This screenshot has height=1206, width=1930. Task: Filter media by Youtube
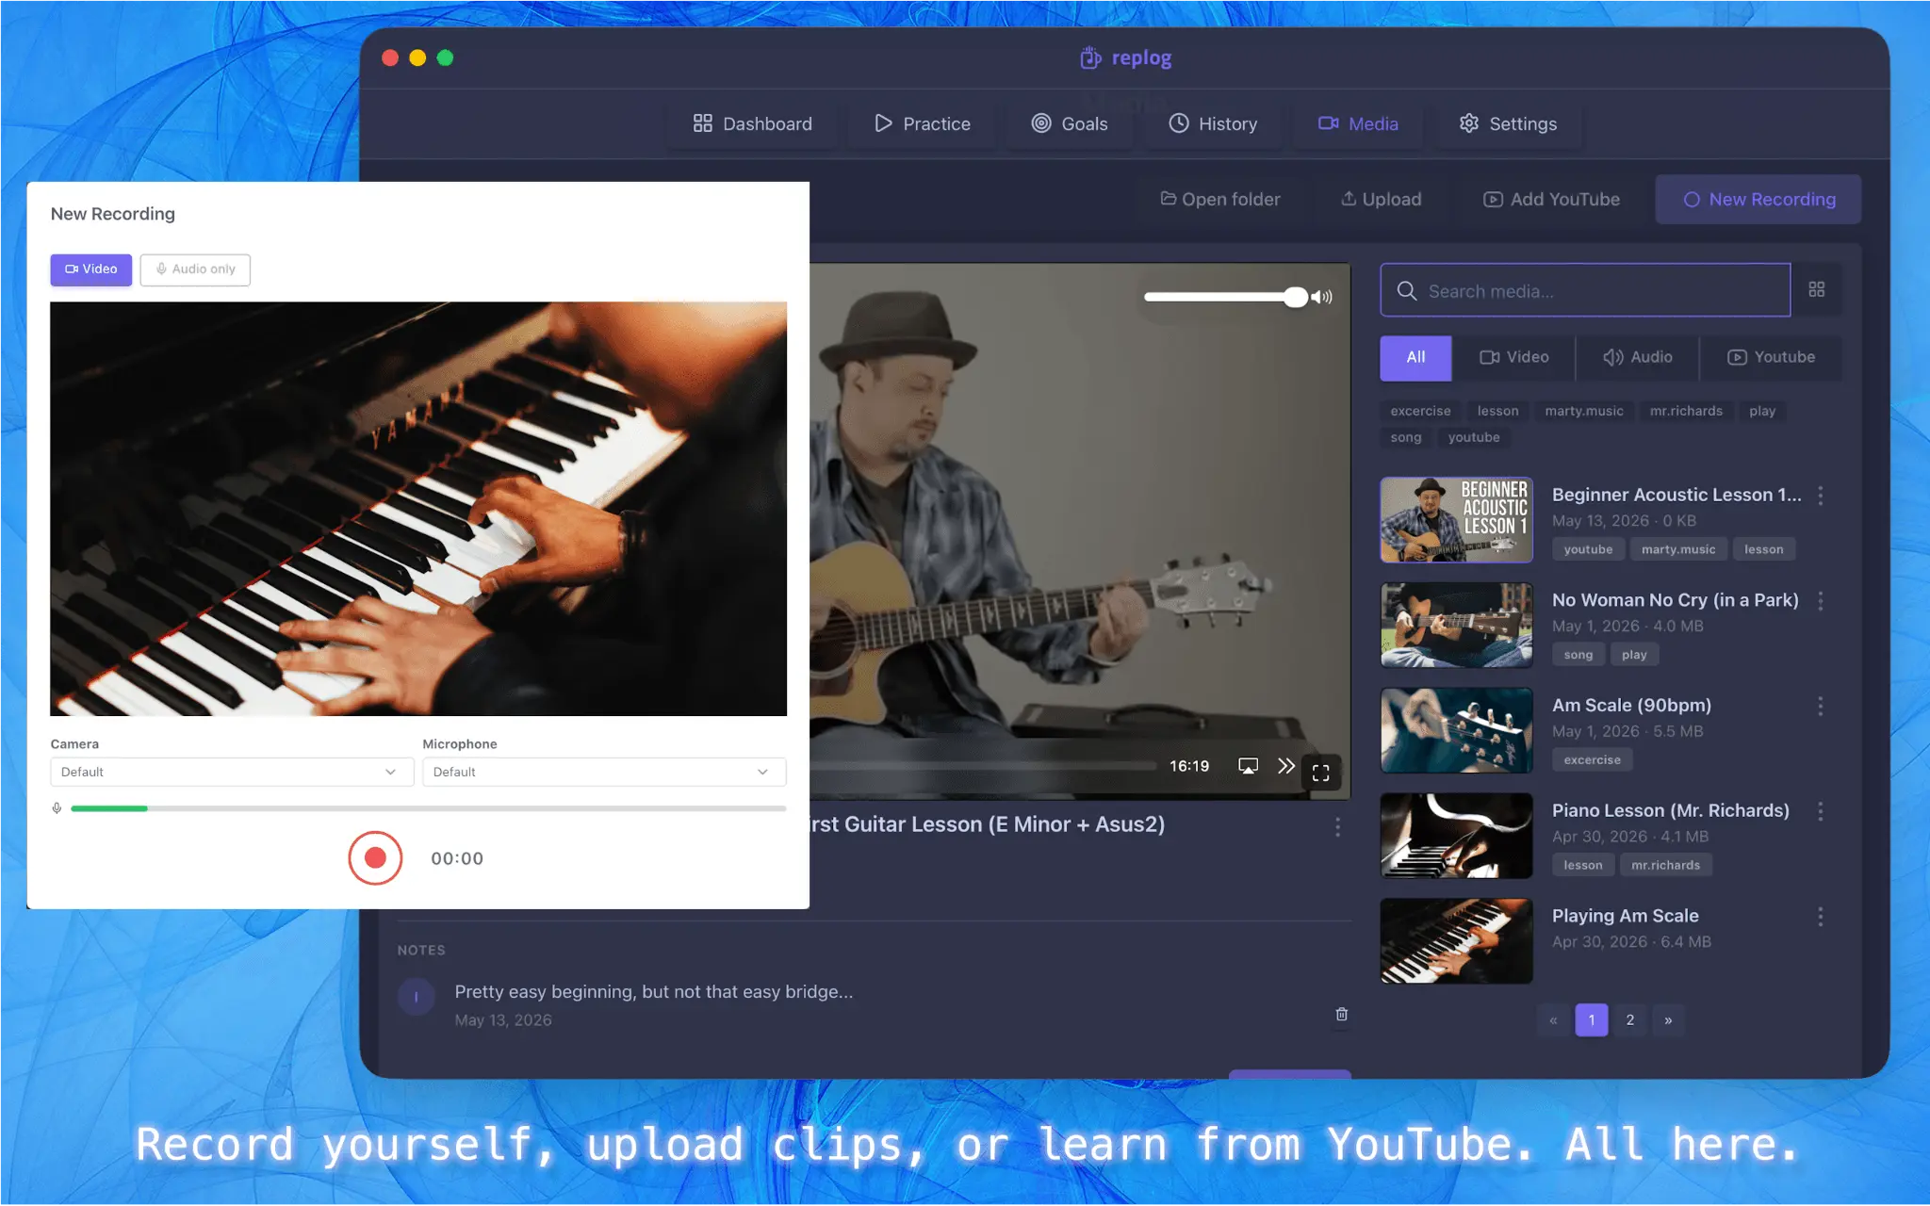(x=1771, y=358)
